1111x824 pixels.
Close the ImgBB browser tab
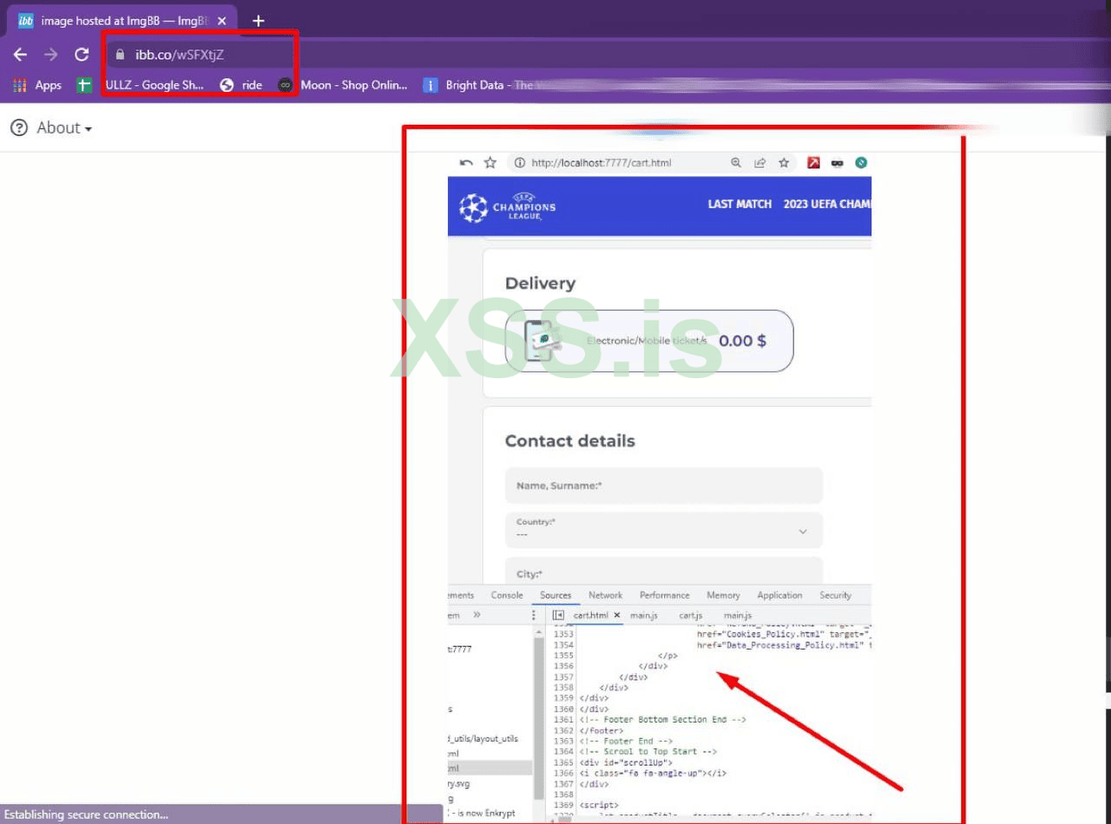pos(221,21)
